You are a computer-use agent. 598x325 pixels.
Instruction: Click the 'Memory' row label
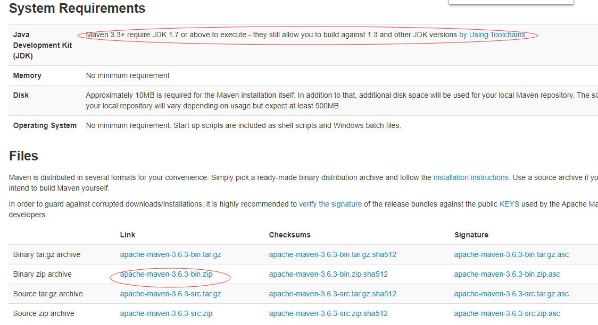[27, 76]
